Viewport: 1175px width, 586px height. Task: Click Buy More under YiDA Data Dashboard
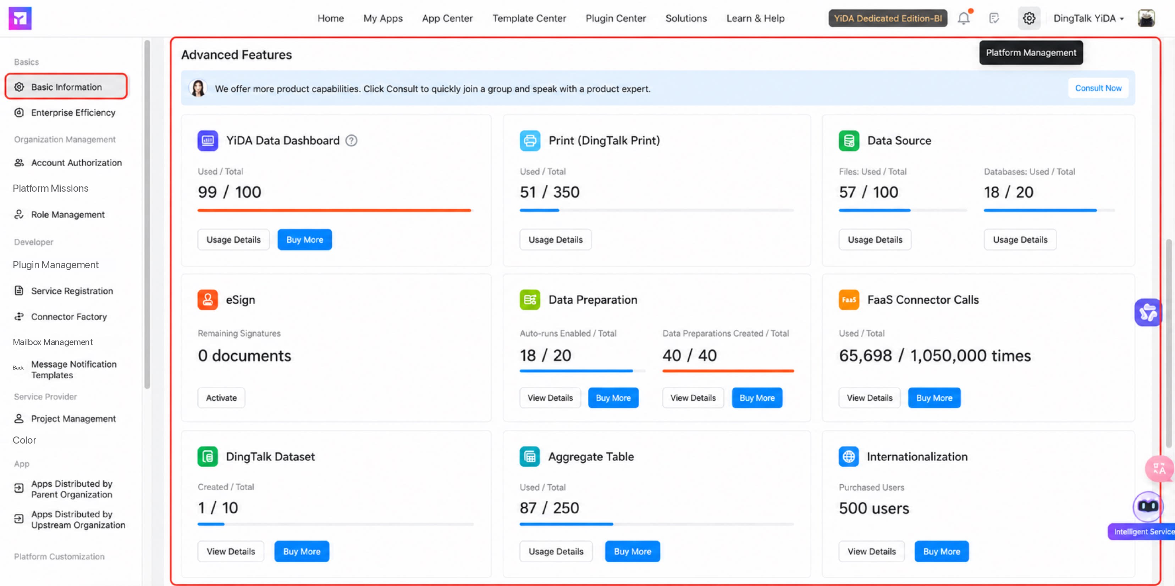304,240
